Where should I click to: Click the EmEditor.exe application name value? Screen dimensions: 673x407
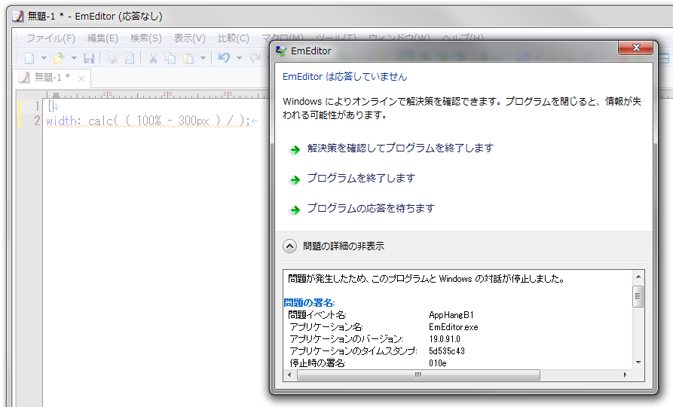[x=453, y=327]
